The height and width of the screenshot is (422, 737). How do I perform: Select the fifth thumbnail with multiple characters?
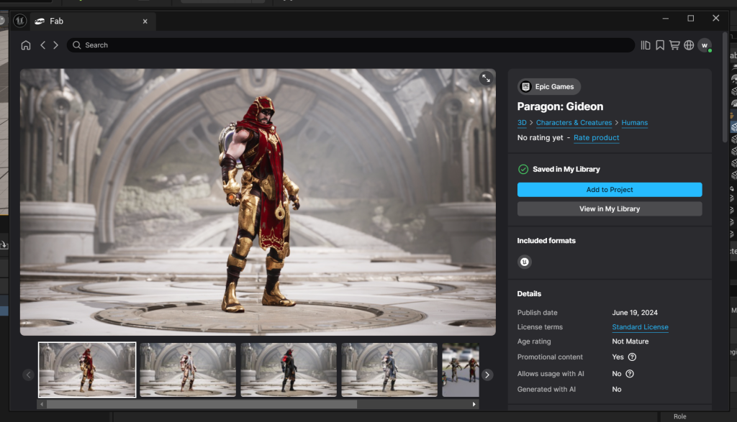click(x=461, y=370)
